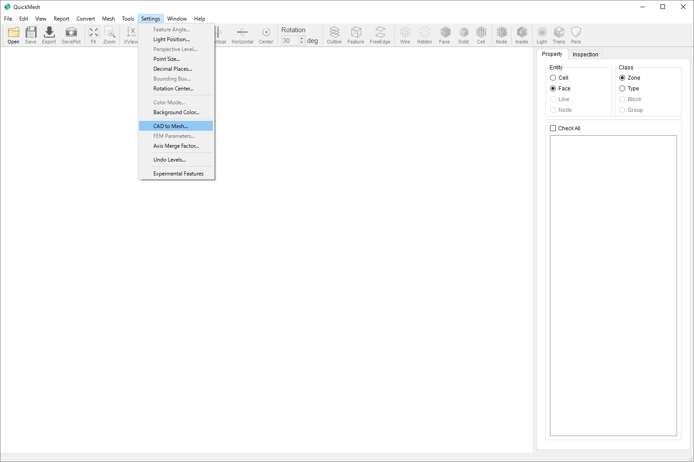Click the SavePict camera icon
Image resolution: width=694 pixels, height=462 pixels.
71,35
